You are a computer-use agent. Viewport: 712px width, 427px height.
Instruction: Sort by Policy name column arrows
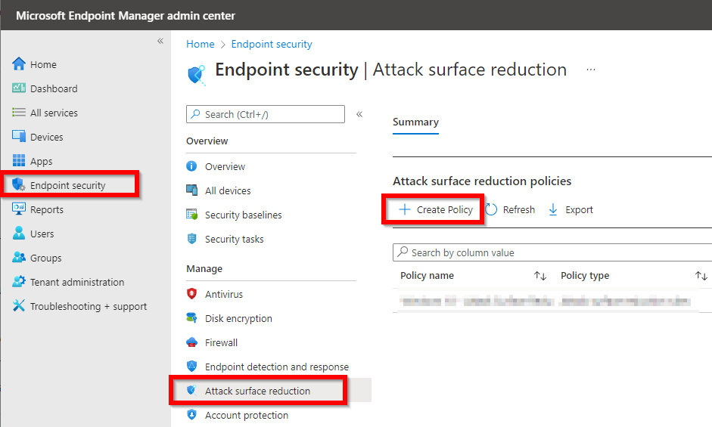click(x=540, y=275)
